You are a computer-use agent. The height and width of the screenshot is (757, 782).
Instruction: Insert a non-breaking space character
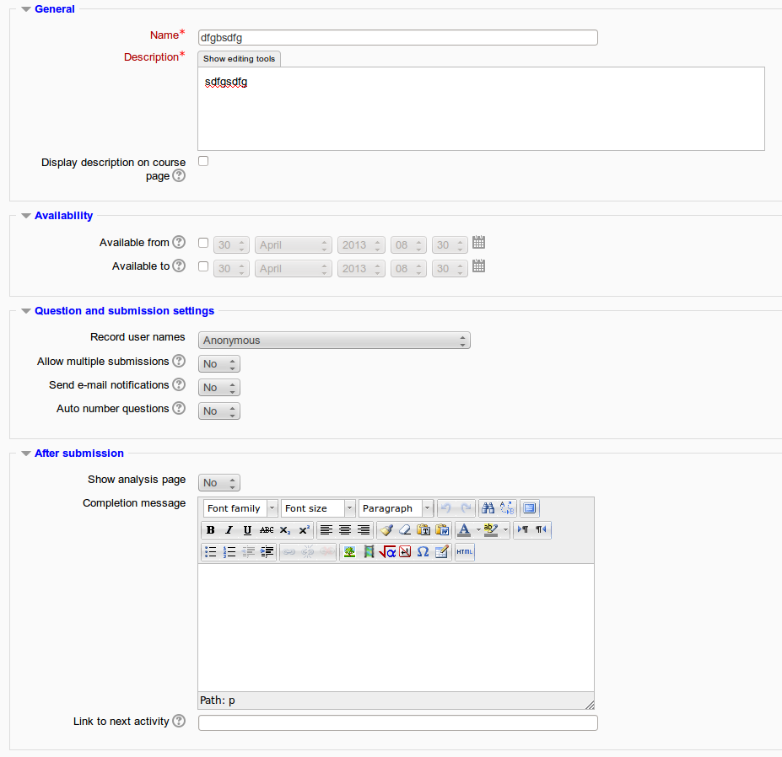coord(405,551)
